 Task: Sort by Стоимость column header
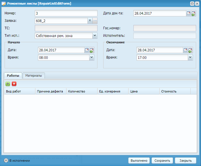coord(175,91)
